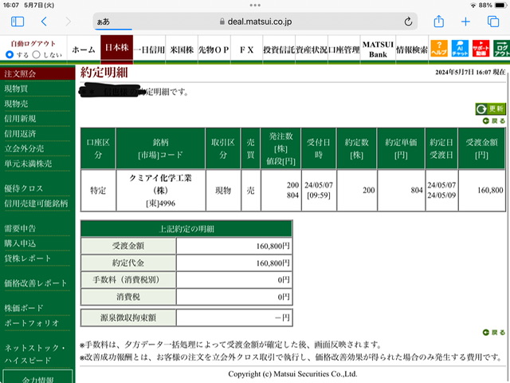Image resolution: width=510 pixels, height=383 pixels.
Task: Click the 受付日時 24/05/07 [09:59] cell
Action: (x=319, y=190)
